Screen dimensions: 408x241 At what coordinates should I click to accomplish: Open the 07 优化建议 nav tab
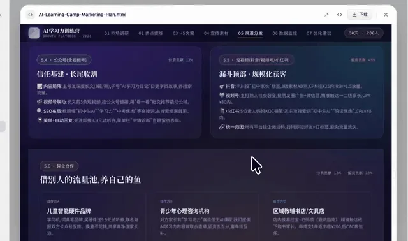319,33
